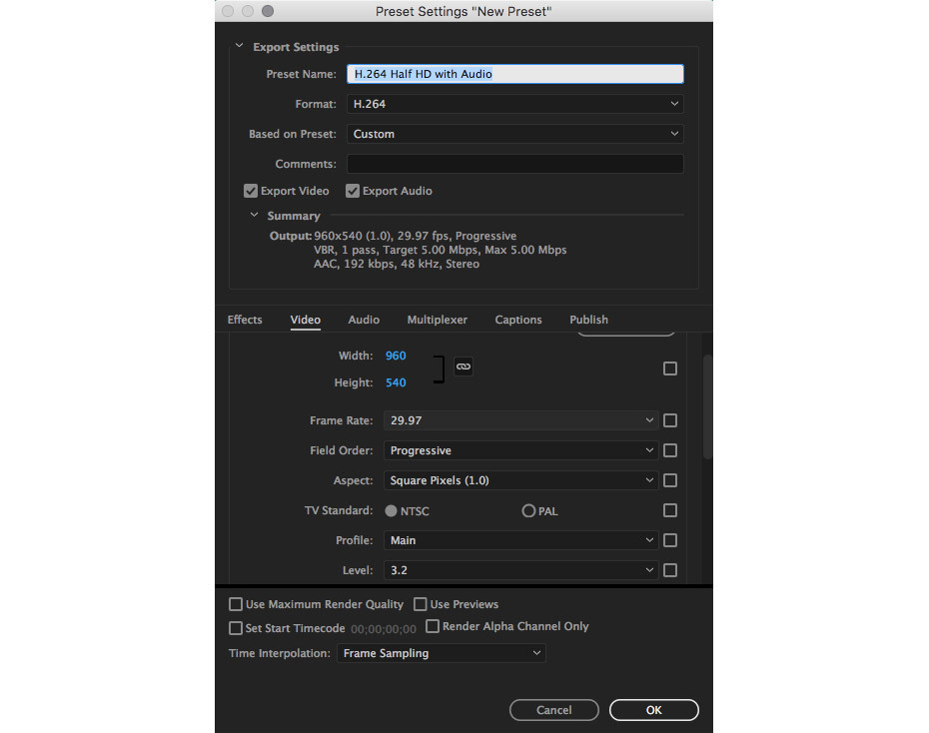Switch to the Audio tab
929x733 pixels.
tap(364, 320)
